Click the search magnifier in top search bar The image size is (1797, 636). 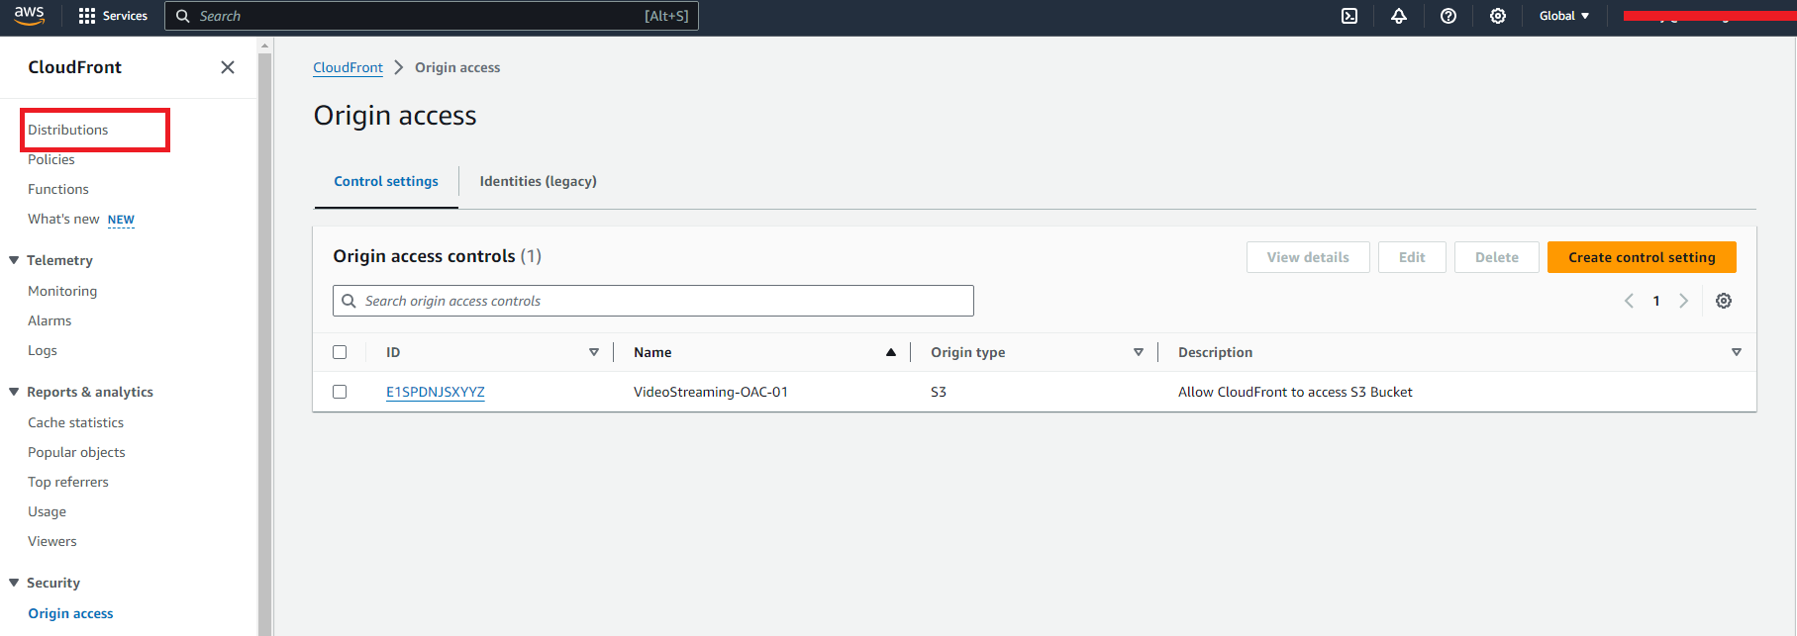(183, 16)
